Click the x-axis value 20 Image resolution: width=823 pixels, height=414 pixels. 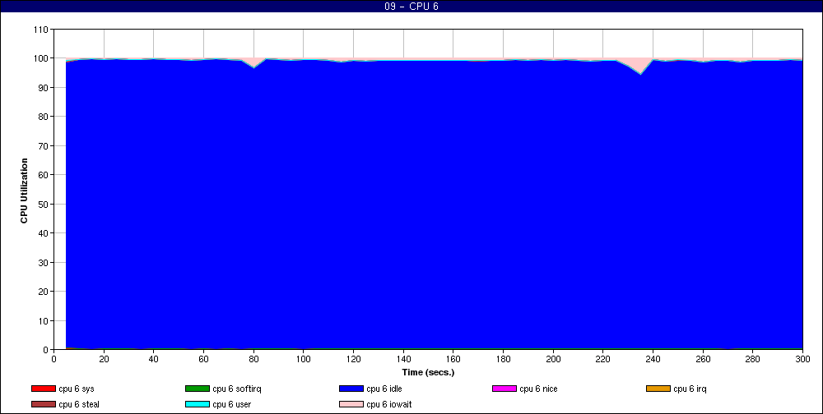pyautogui.click(x=104, y=359)
